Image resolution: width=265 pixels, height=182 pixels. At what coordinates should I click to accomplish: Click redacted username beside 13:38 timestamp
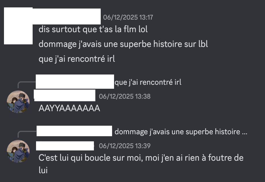[65, 95]
